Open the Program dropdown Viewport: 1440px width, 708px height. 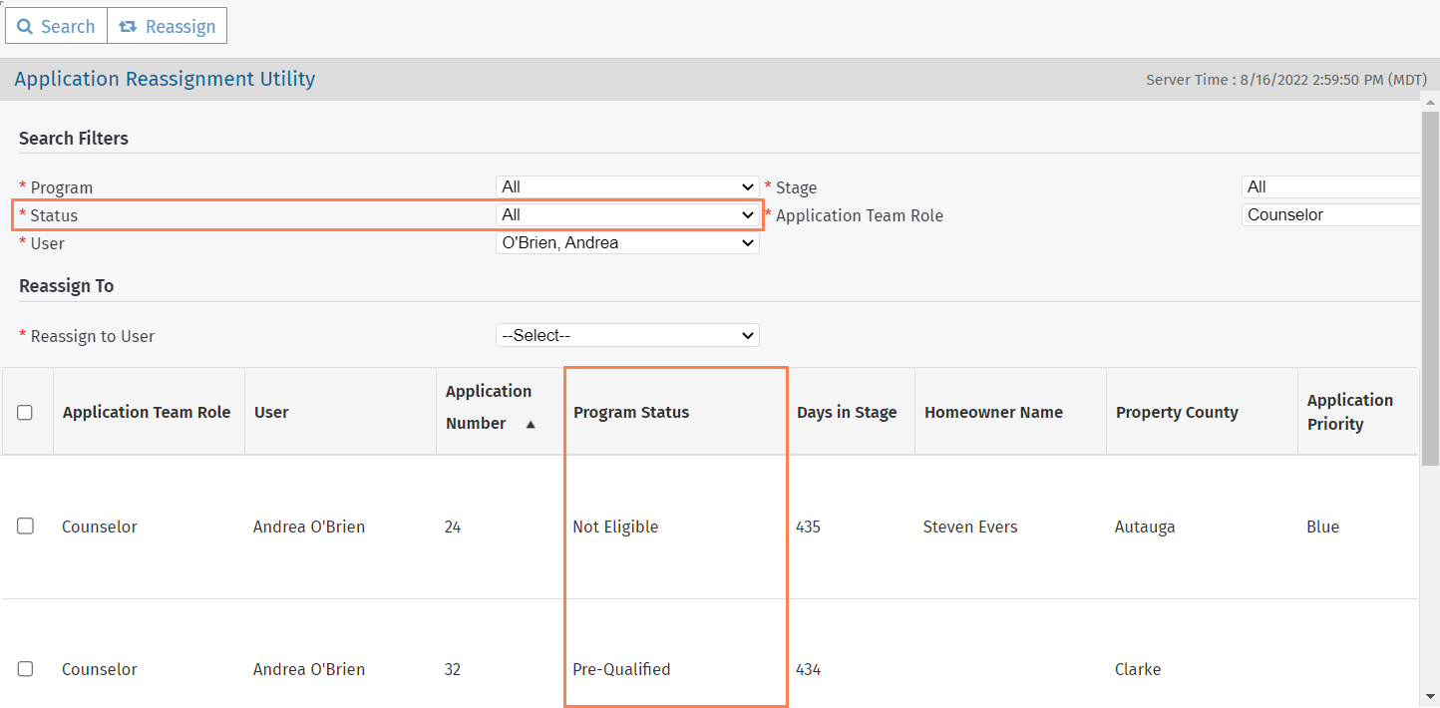(x=627, y=186)
